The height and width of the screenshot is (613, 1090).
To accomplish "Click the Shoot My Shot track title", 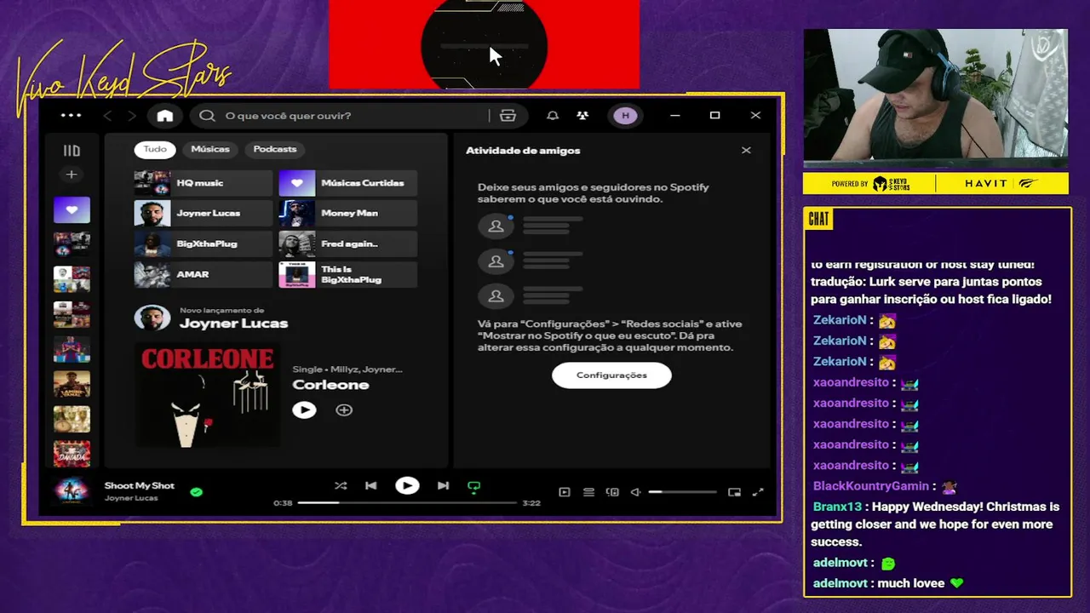I will (139, 486).
